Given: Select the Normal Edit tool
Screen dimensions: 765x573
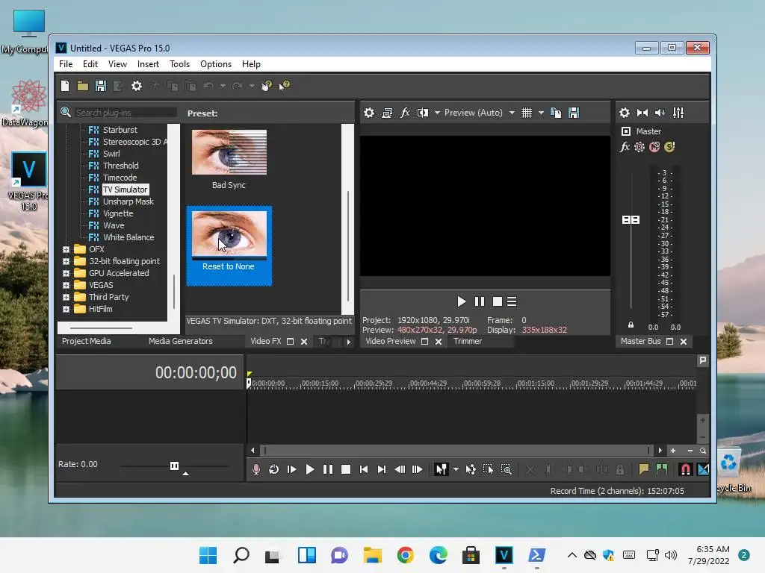Looking at the screenshot, I should (x=441, y=469).
